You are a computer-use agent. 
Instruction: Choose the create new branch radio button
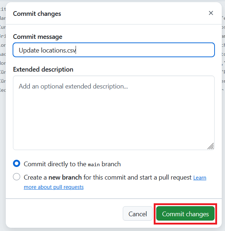[x=17, y=177]
